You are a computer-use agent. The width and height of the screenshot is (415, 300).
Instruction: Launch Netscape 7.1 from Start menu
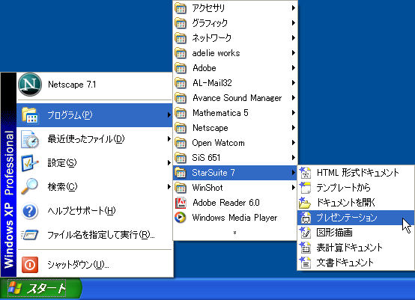(x=94, y=85)
